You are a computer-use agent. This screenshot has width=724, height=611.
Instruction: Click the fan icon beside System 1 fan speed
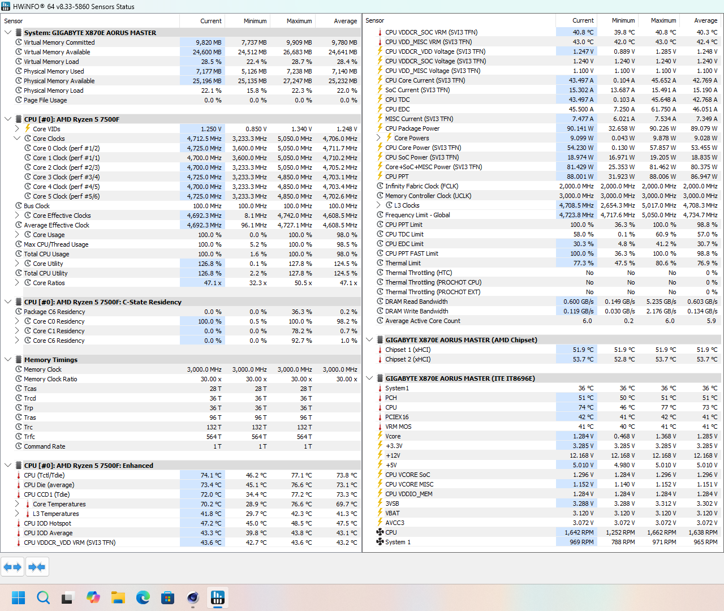[x=380, y=542]
